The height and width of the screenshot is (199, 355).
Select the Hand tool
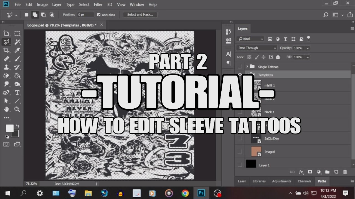tap(6, 109)
